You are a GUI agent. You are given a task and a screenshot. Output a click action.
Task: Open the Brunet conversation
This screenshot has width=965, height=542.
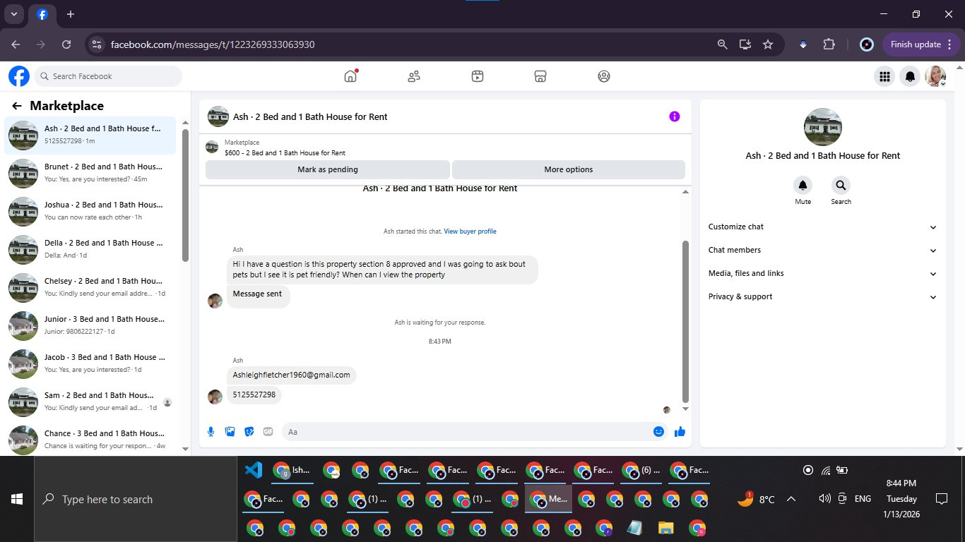pyautogui.click(x=90, y=173)
